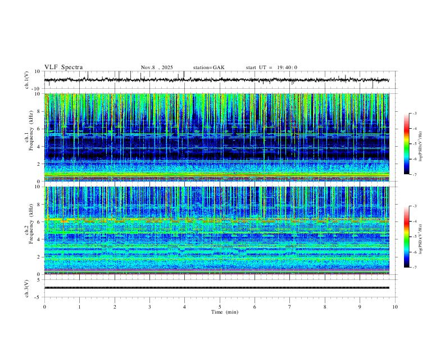
Task: Click the time axis tick label '10'
Action: pos(395,307)
